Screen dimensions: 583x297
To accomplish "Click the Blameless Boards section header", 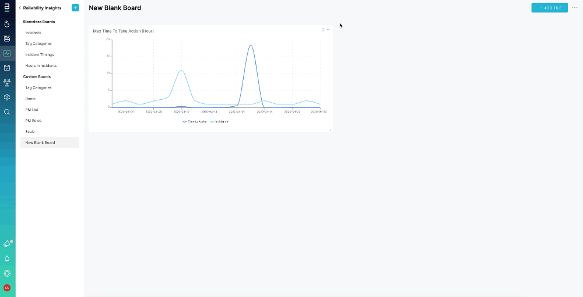I will (39, 22).
